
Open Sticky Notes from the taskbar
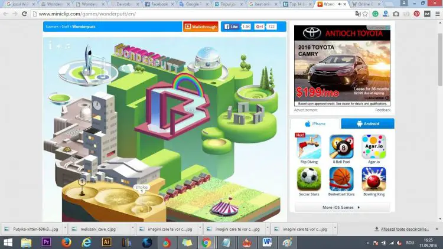187,243
